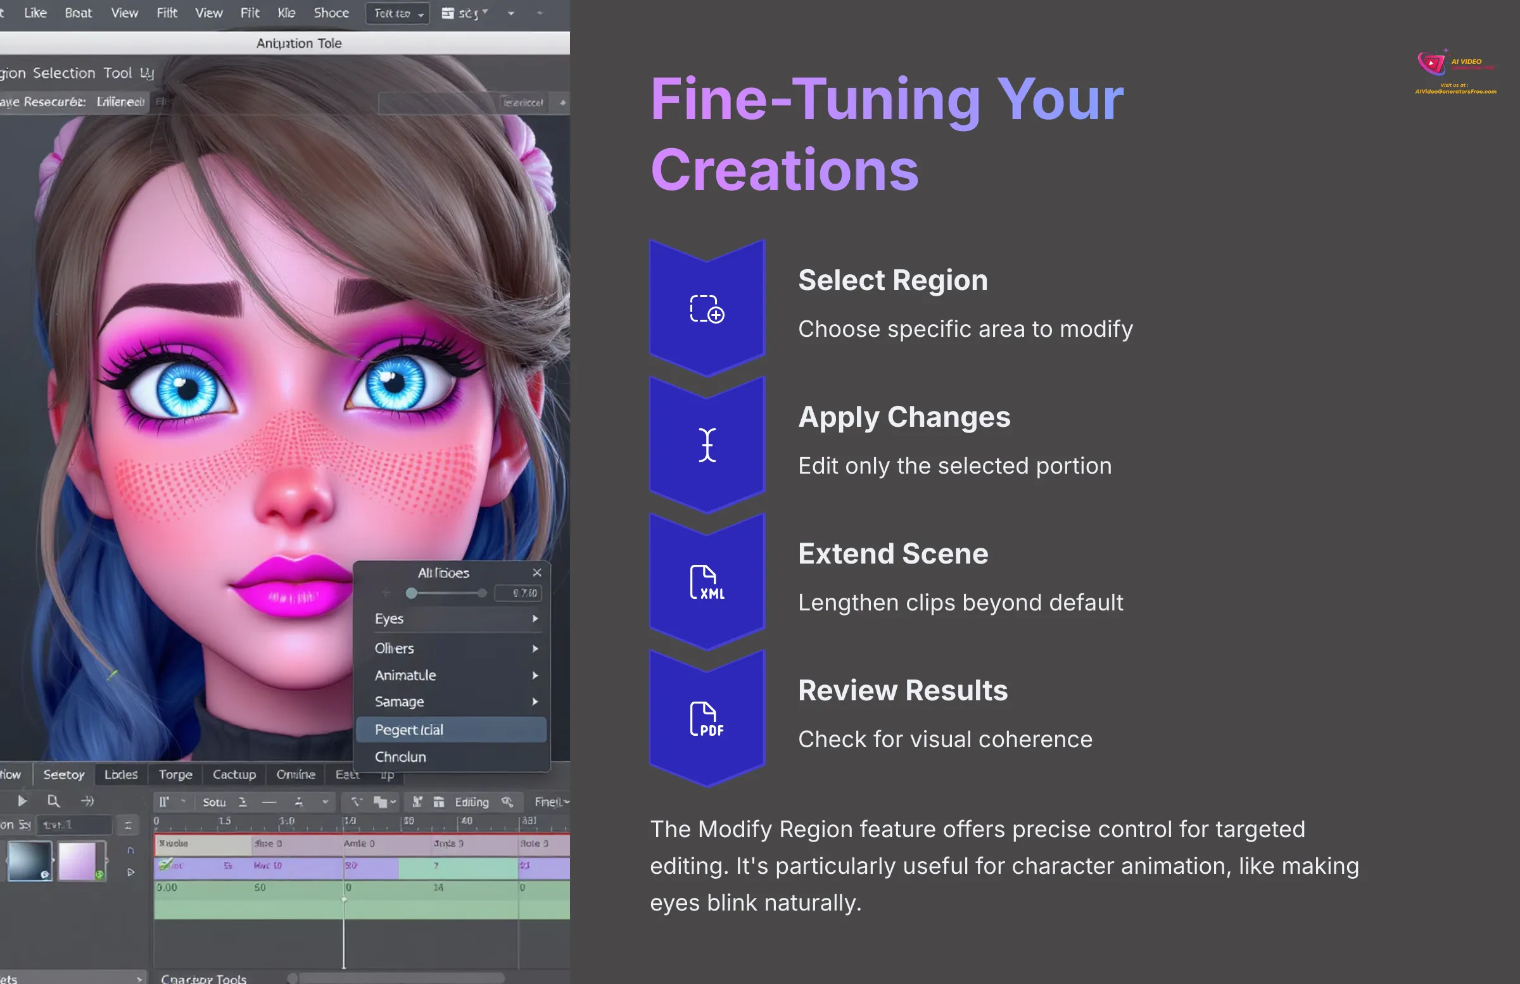The image size is (1520, 984).
Task: Switch to the Omine tab
Action: 295,774
